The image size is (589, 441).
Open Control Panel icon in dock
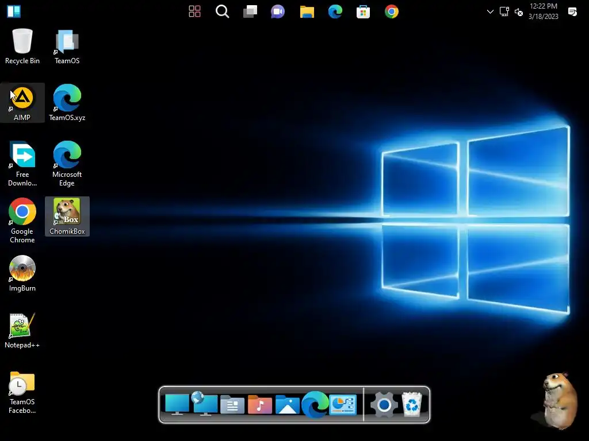343,405
